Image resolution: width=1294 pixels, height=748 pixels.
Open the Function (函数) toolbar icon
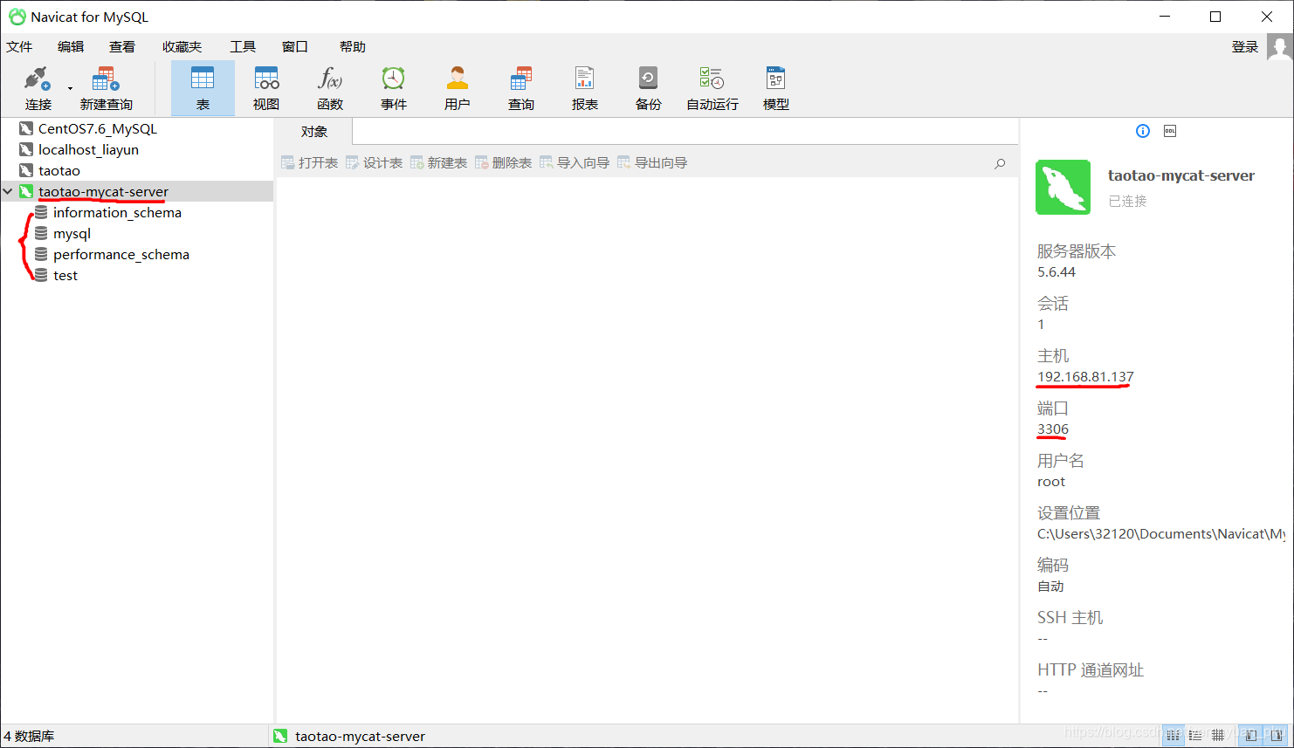pyautogui.click(x=330, y=88)
